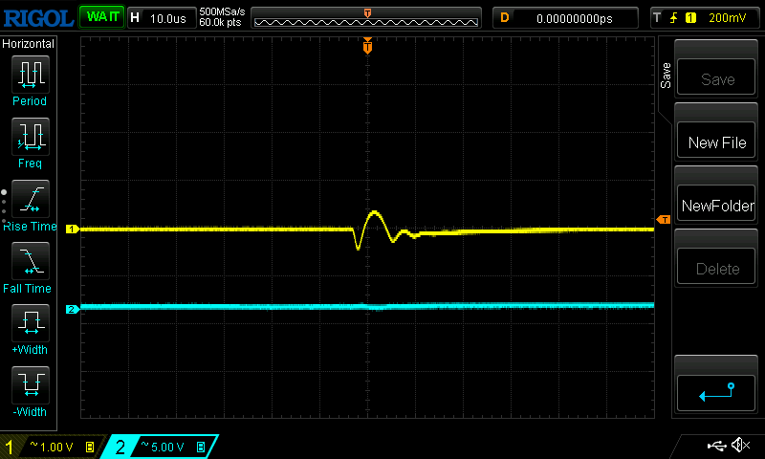Open the delay 0.00000000ps field
Image resolution: width=765 pixels, height=459 pixels.
coord(565,18)
